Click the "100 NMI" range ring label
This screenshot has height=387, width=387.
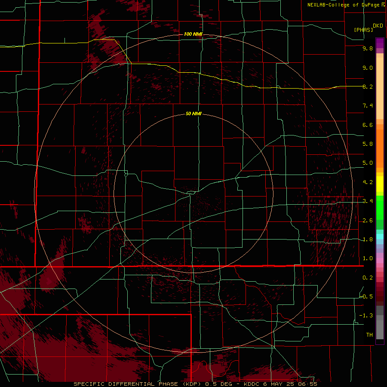tap(193, 34)
